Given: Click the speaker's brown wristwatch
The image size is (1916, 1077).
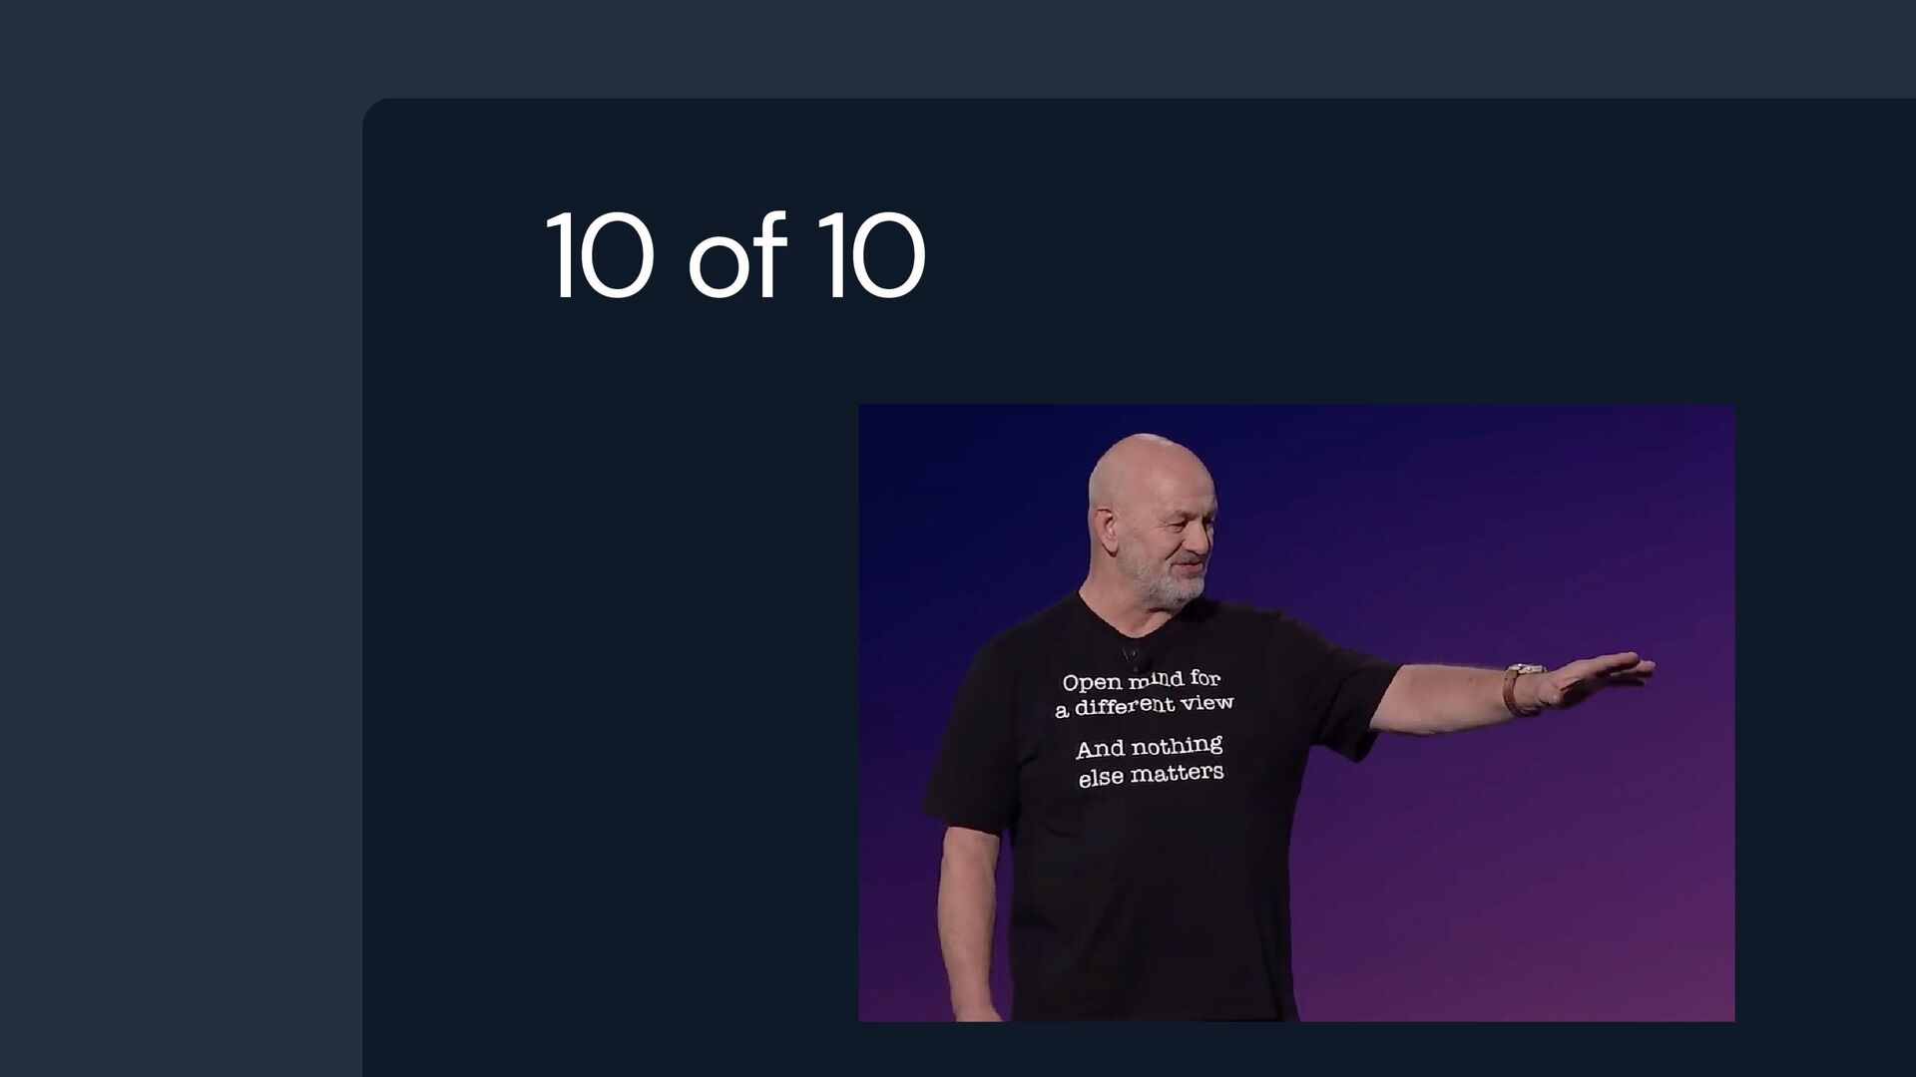Looking at the screenshot, I should (x=1522, y=688).
